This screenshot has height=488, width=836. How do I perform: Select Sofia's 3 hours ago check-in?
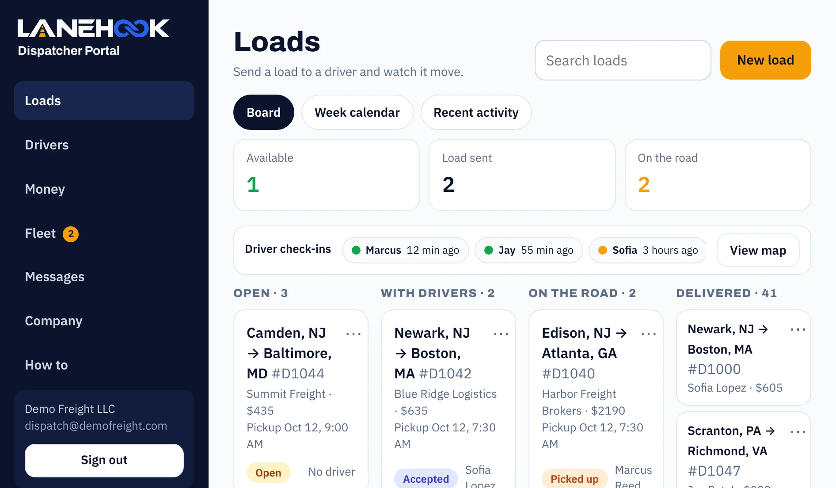click(648, 250)
